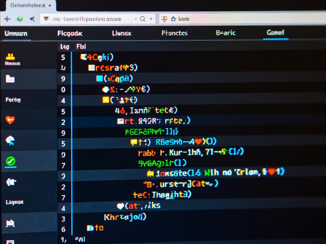
Task: Click the red heart sidebar icon
Action: (10, 120)
